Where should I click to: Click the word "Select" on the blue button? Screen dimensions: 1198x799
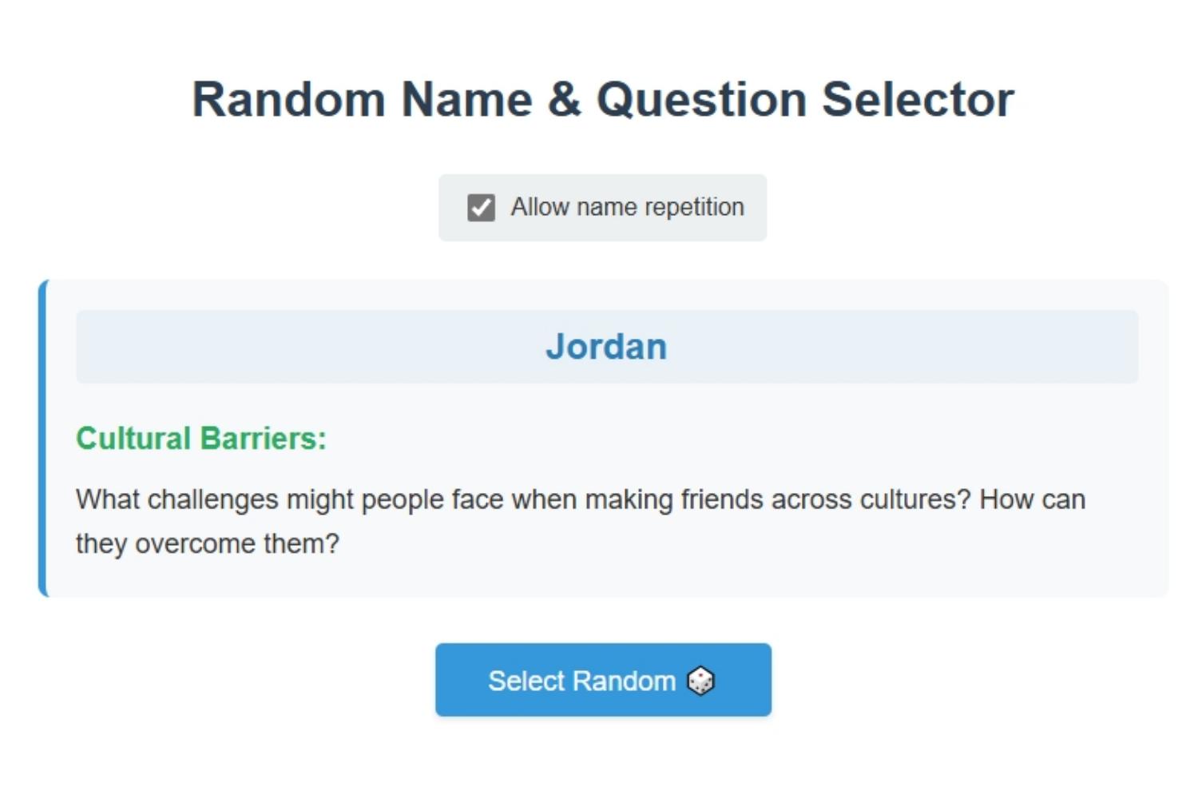526,682
